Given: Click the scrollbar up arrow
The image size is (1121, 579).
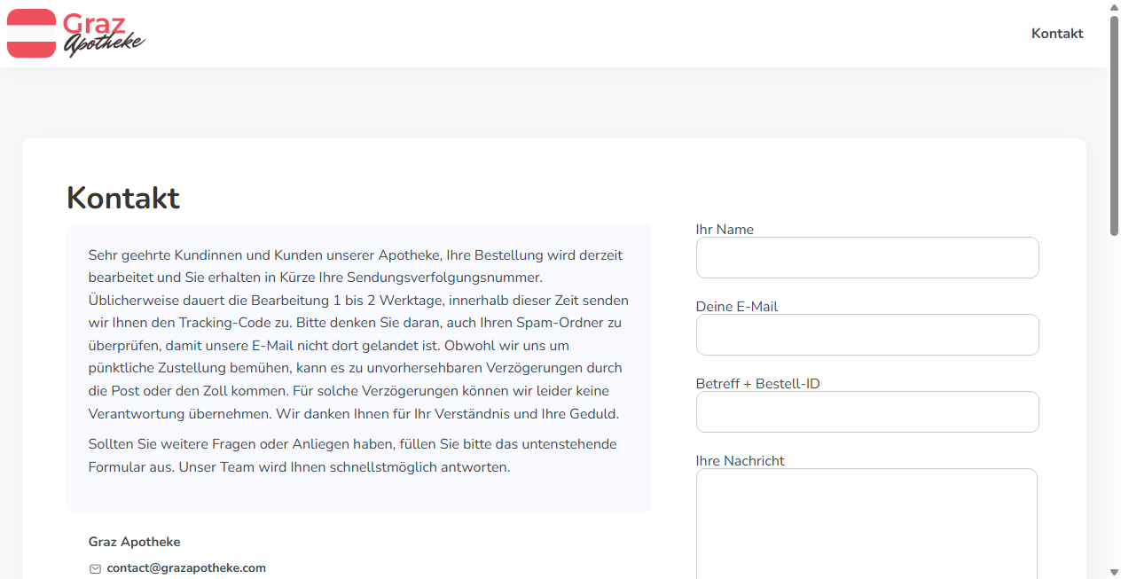Looking at the screenshot, I should 1114,6.
